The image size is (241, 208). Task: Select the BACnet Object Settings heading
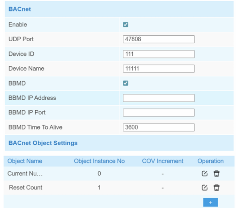(x=43, y=143)
